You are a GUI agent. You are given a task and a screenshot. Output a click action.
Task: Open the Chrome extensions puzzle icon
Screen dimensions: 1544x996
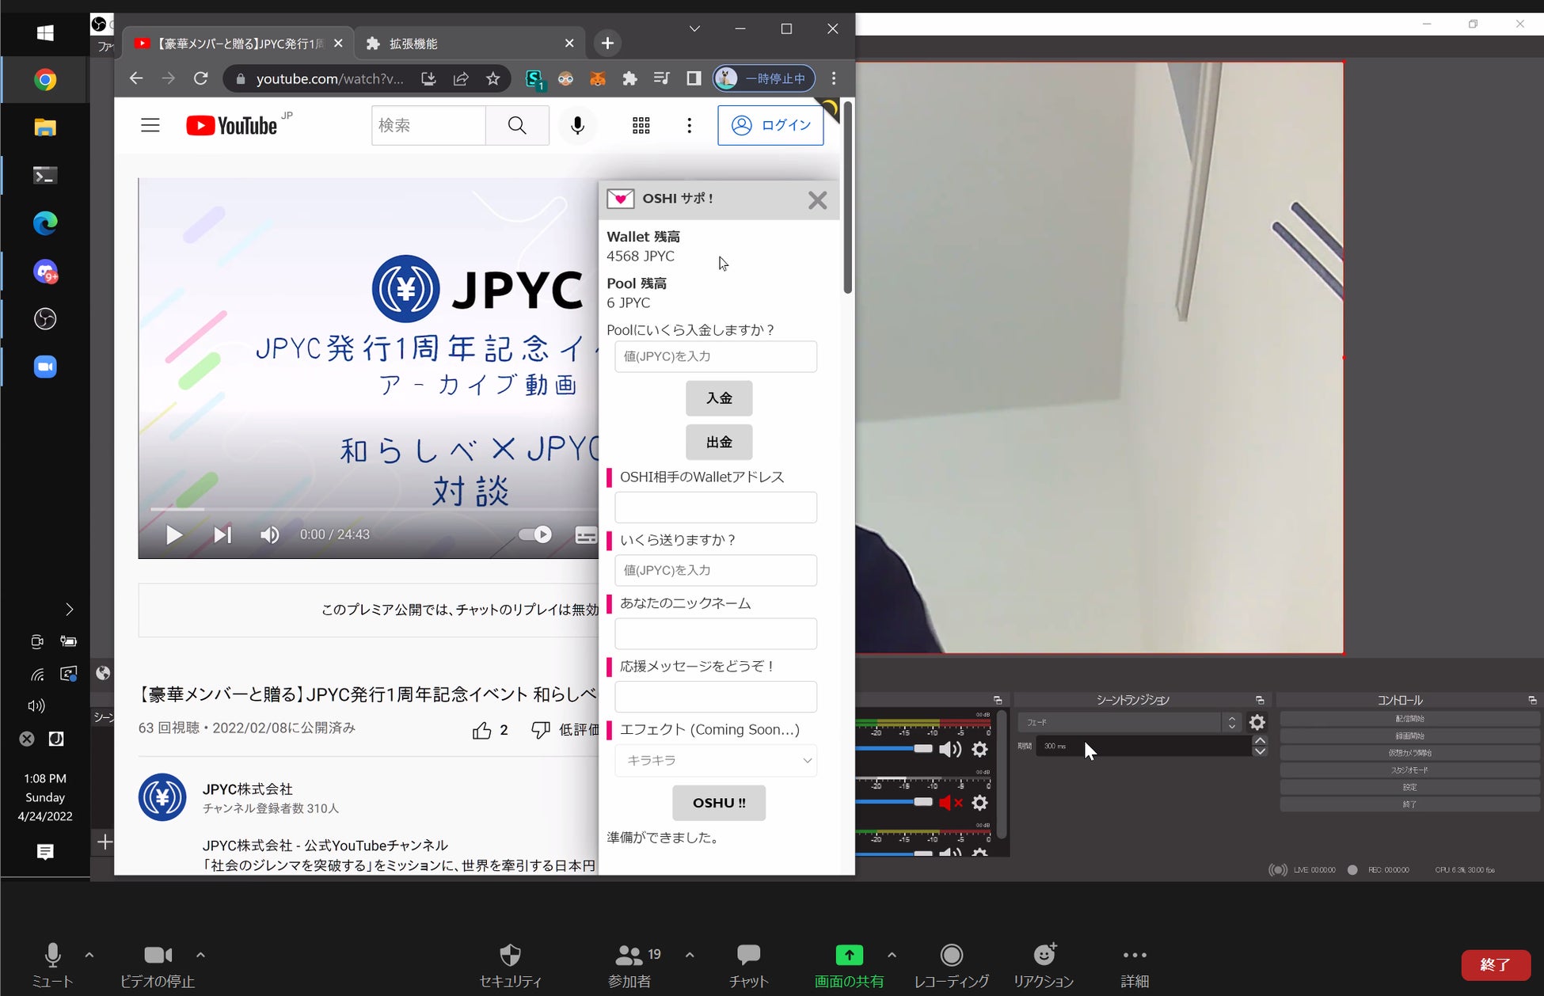tap(629, 78)
